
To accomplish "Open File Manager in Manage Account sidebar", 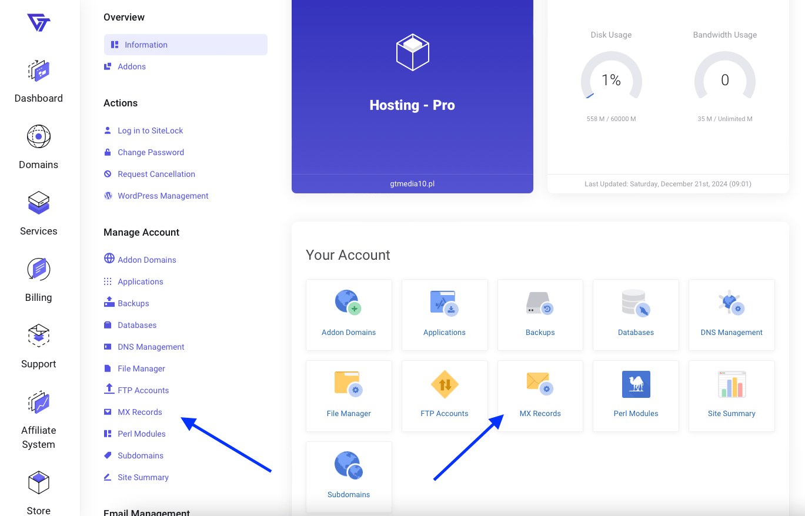I will pos(141,368).
